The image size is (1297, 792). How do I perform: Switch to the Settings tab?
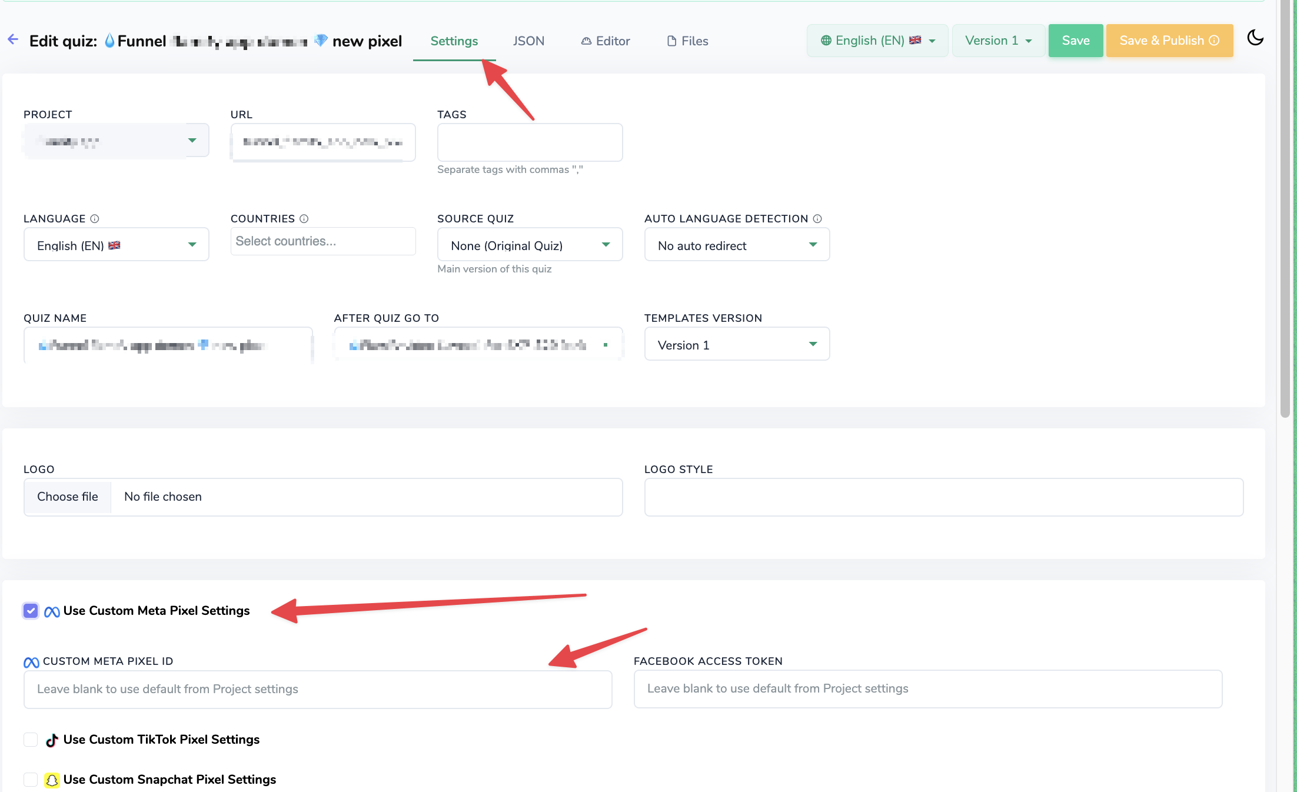pyautogui.click(x=454, y=41)
